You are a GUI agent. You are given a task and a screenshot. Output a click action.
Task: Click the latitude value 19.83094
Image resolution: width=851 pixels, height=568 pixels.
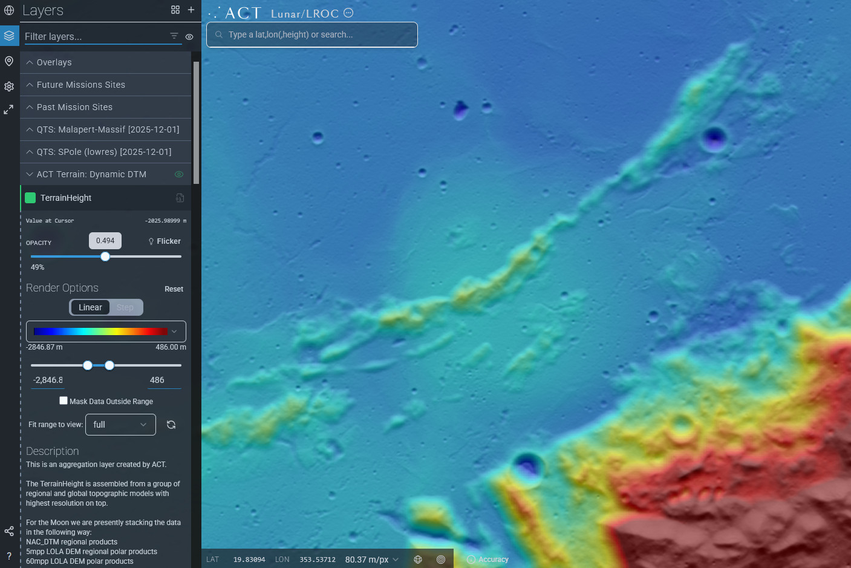click(x=249, y=560)
